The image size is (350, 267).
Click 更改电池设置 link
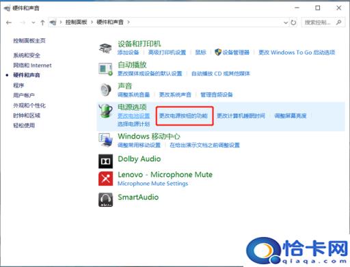coord(134,116)
